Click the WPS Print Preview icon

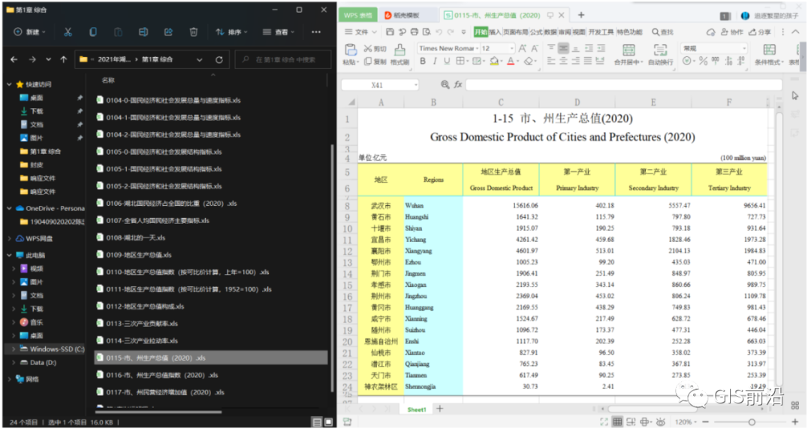click(x=427, y=32)
